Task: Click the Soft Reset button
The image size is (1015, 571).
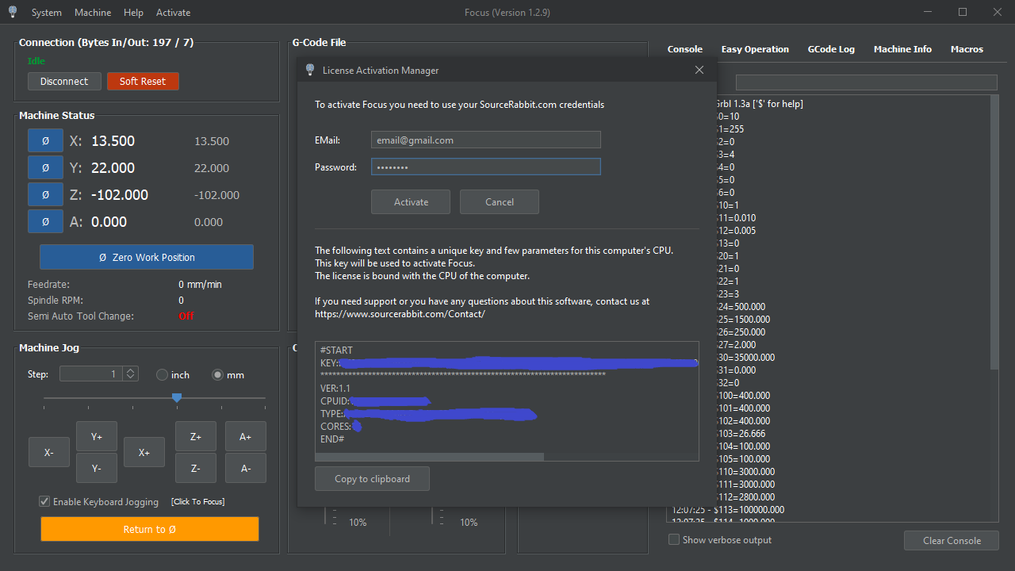Action: click(x=143, y=82)
